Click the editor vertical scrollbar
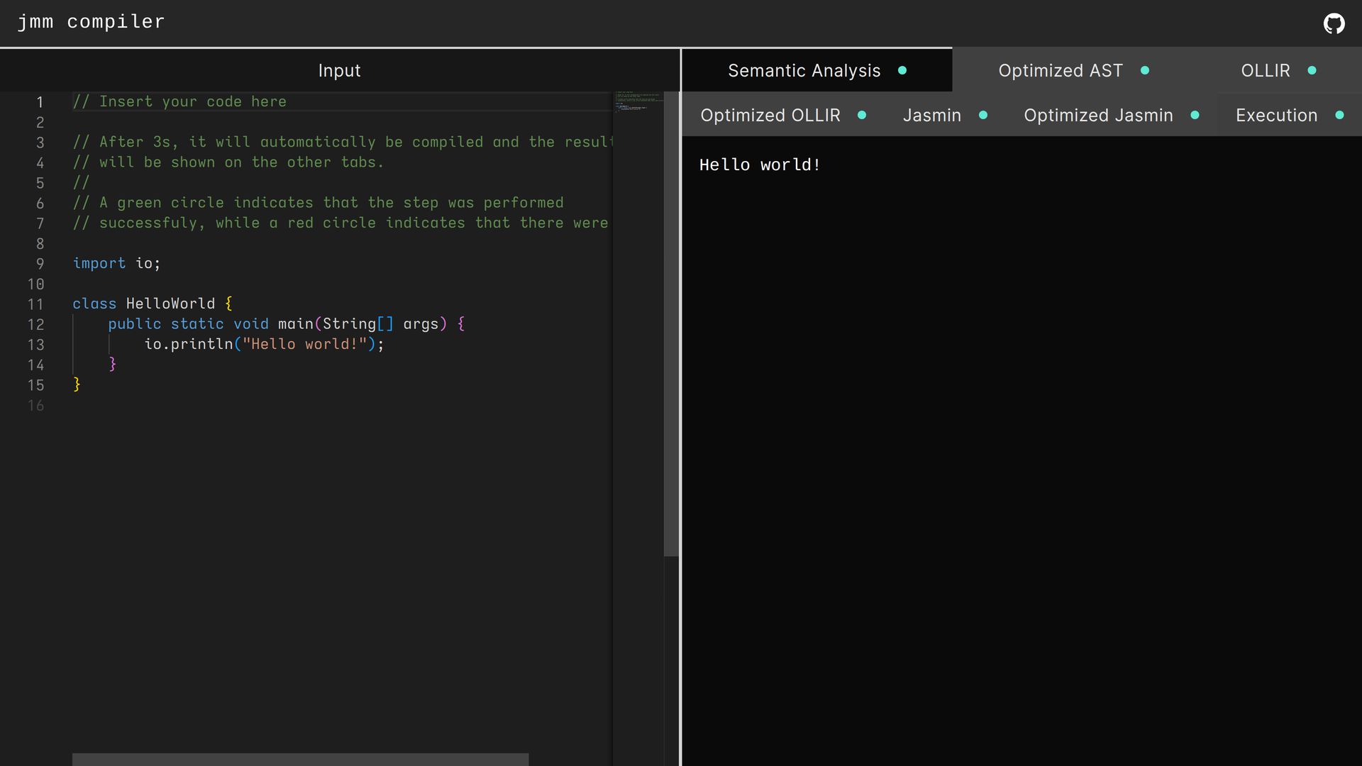 click(x=670, y=323)
